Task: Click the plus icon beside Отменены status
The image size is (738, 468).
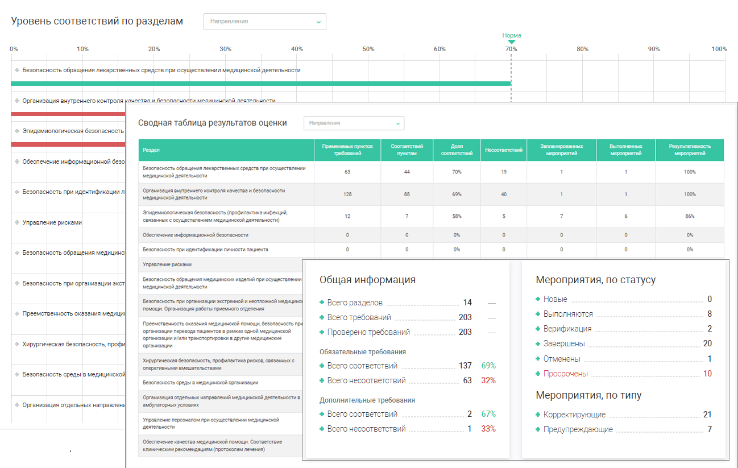Action: 538,359
